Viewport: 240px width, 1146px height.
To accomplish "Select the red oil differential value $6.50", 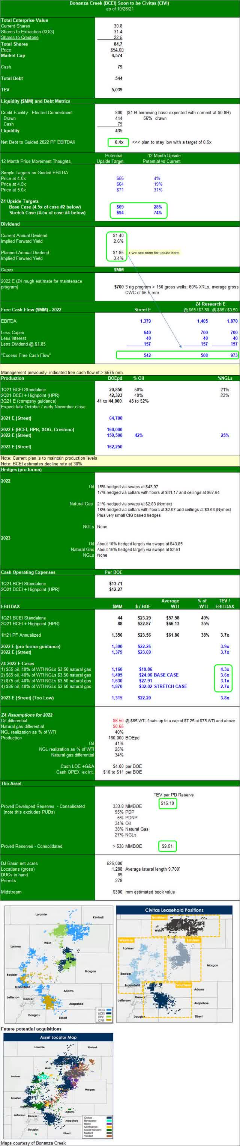I will 118,721.
